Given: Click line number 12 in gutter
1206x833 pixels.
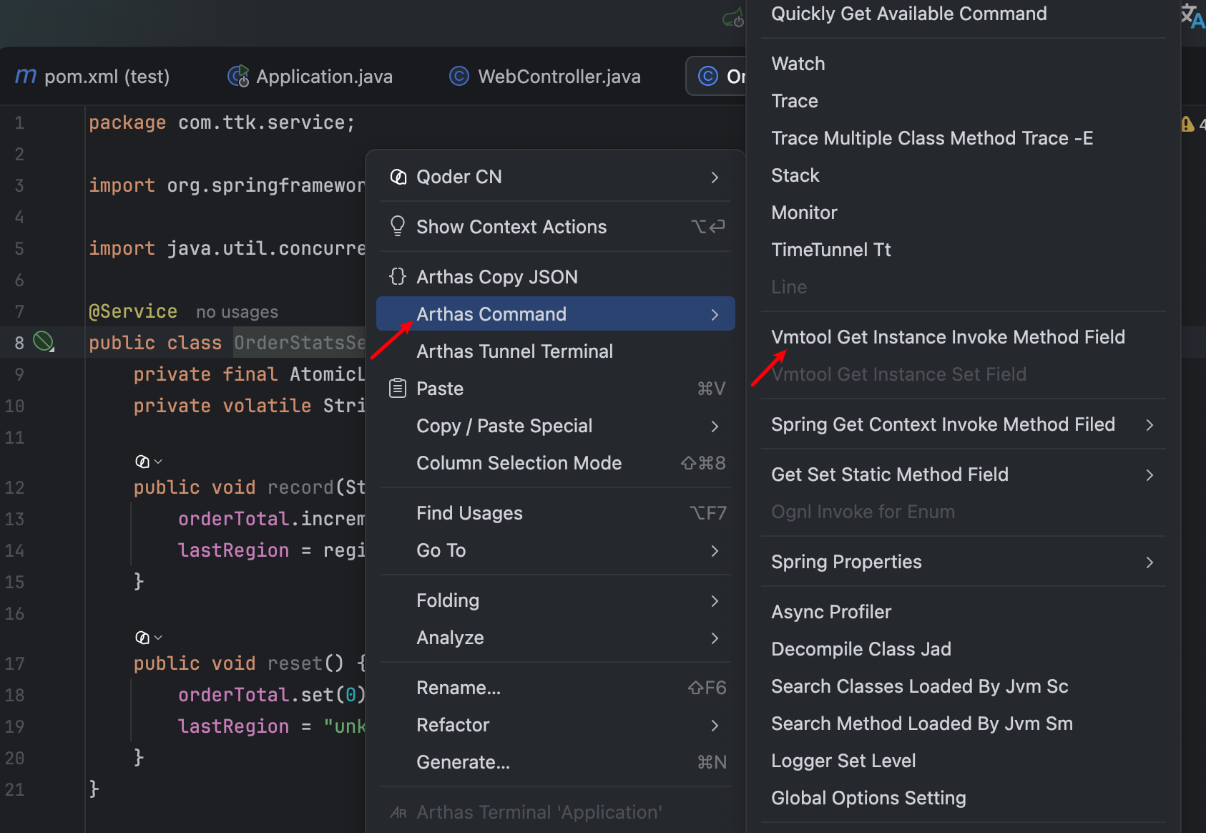Looking at the screenshot, I should (15, 487).
